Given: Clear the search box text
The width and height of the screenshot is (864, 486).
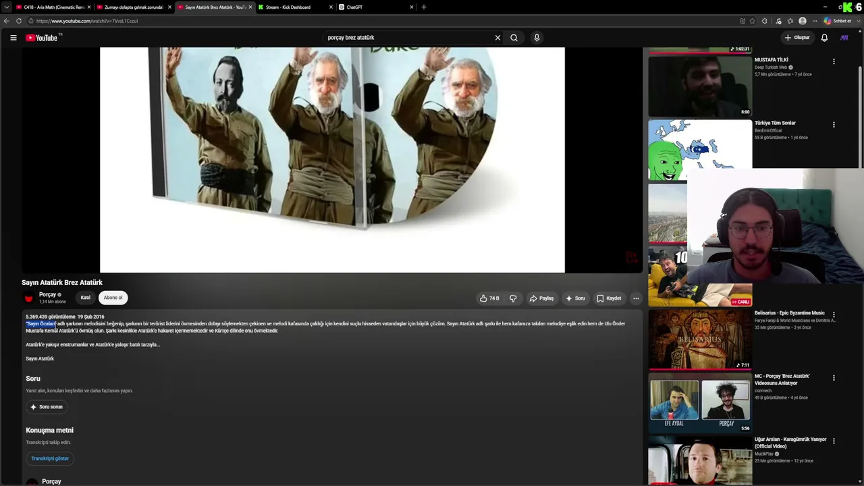Looking at the screenshot, I should 497,38.
